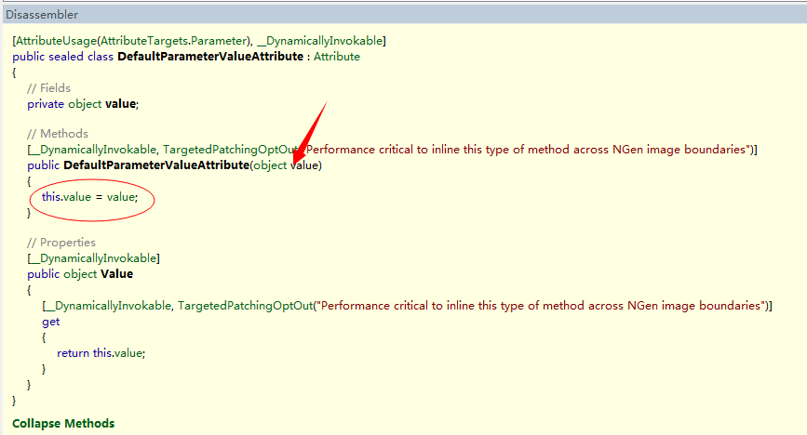The height and width of the screenshot is (435, 807).
Task: Click TargetedPatchingOptOut above the get accessor
Action: point(246,306)
